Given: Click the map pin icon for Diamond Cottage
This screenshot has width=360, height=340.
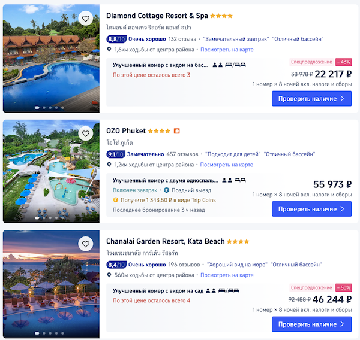Looking at the screenshot, I should point(109,50).
